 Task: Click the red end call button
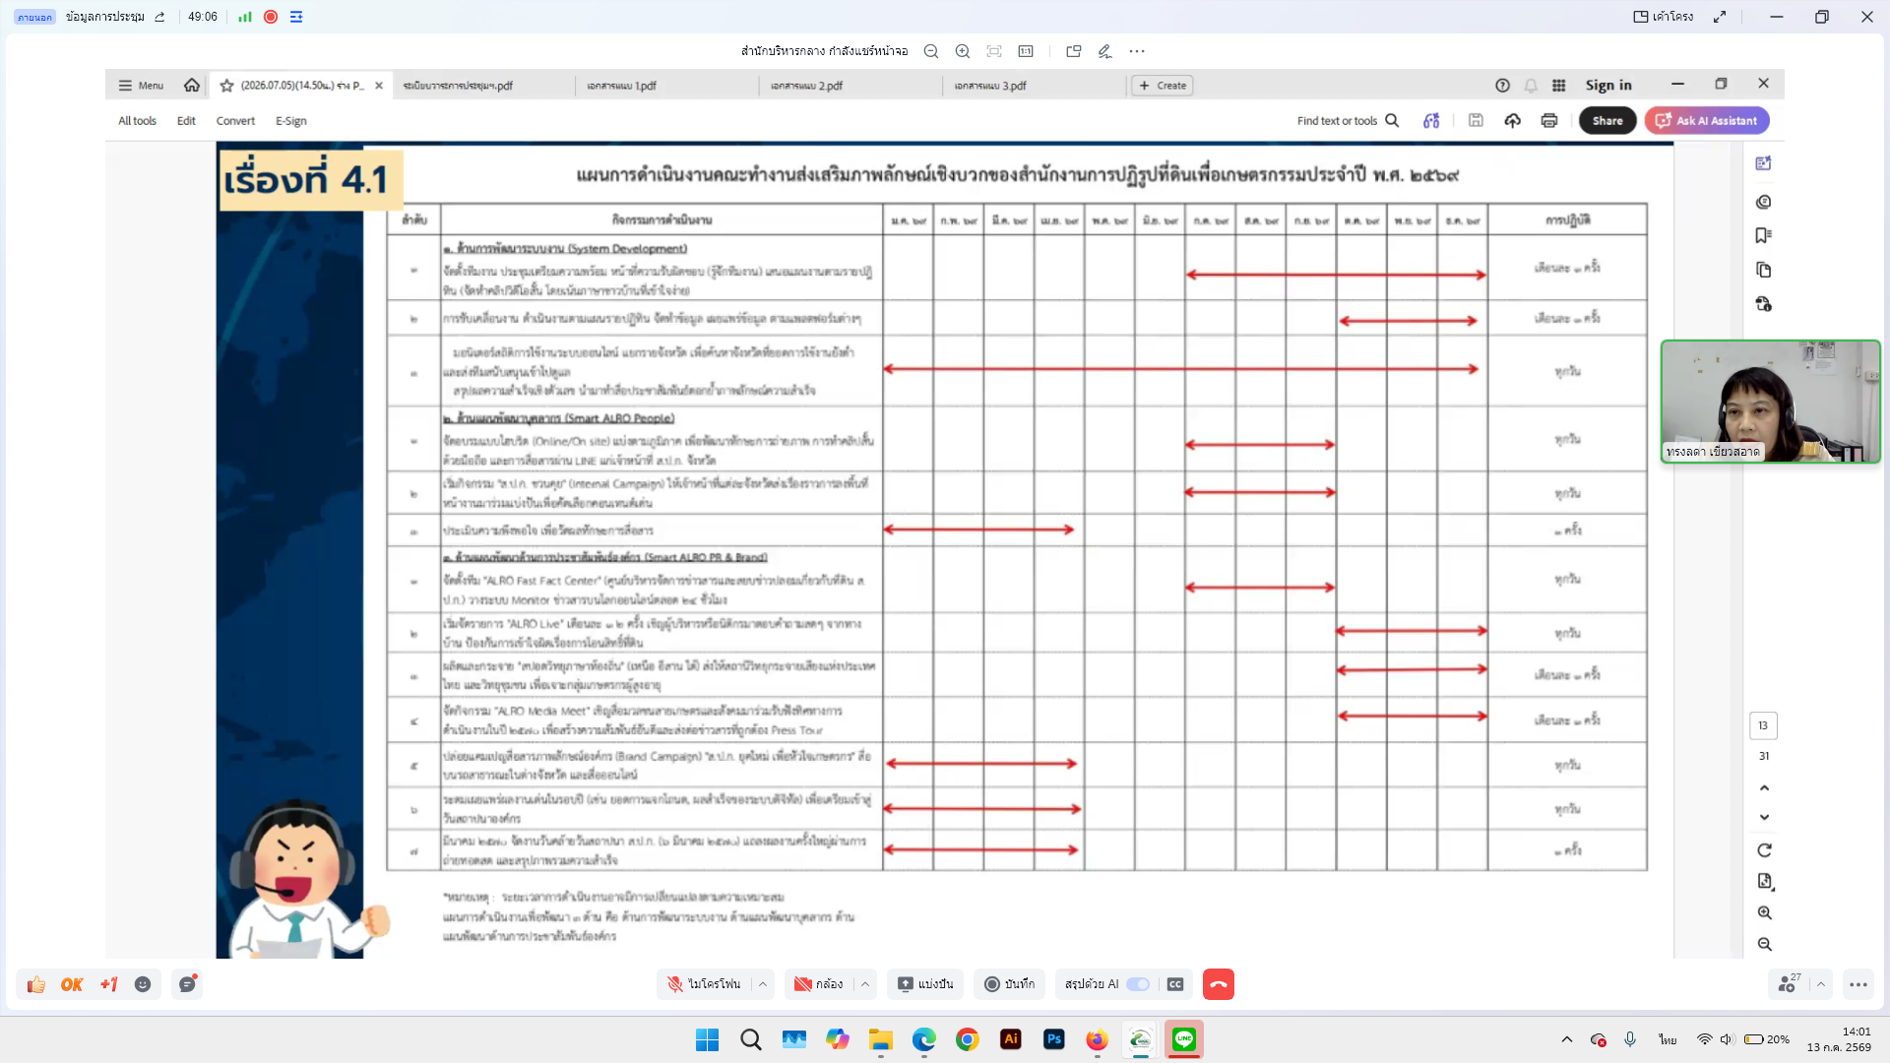pos(1218,984)
